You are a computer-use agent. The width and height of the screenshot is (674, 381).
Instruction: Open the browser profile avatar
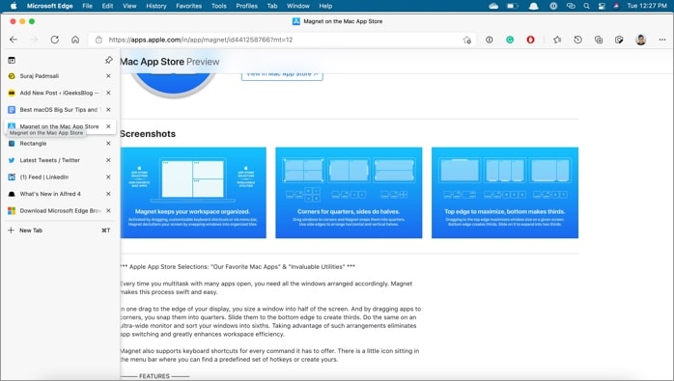click(x=640, y=40)
